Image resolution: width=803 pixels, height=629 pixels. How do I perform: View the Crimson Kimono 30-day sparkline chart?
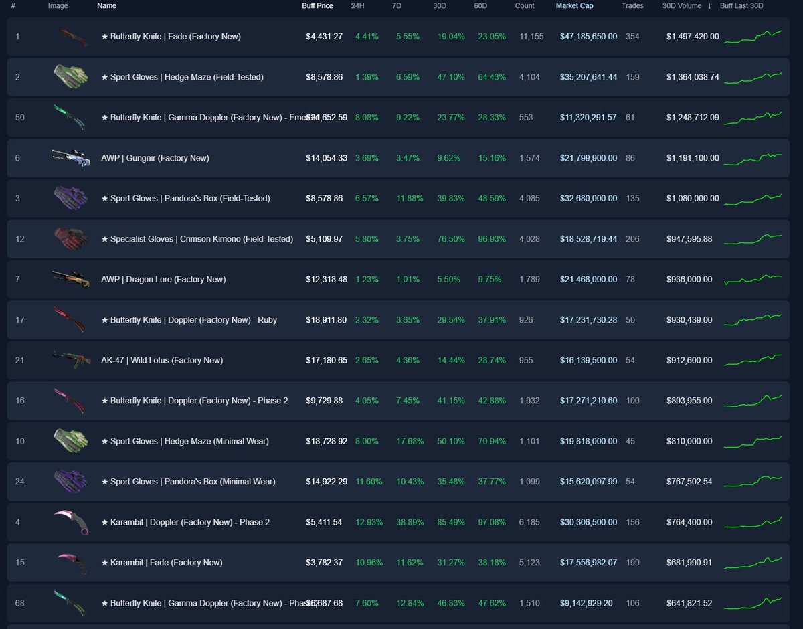[x=753, y=239]
